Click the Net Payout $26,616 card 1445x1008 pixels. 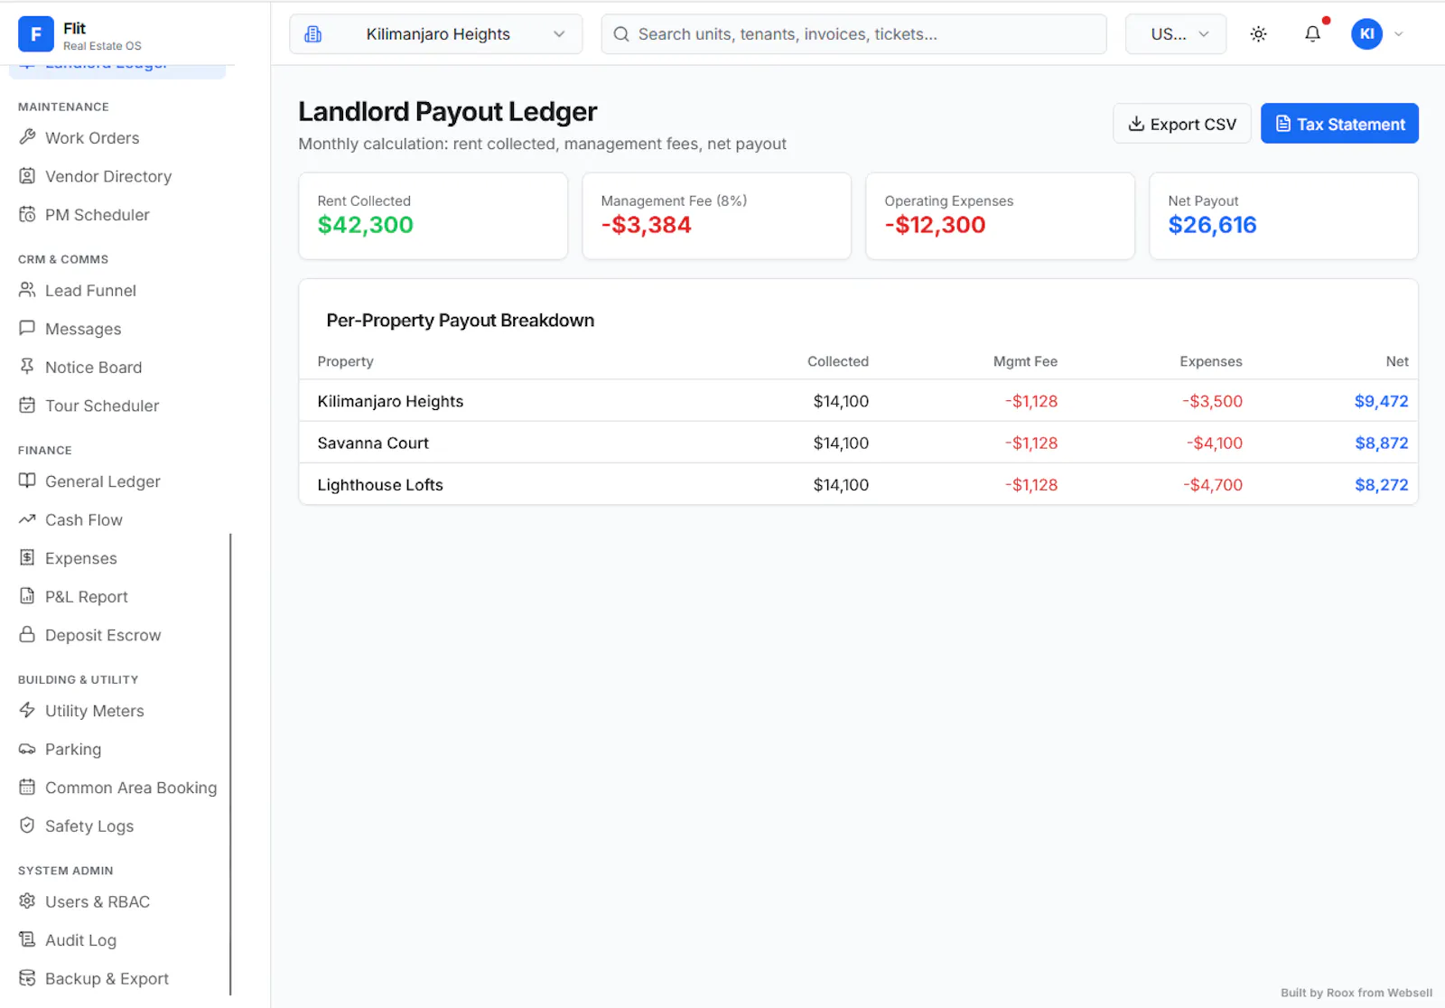1283,216
